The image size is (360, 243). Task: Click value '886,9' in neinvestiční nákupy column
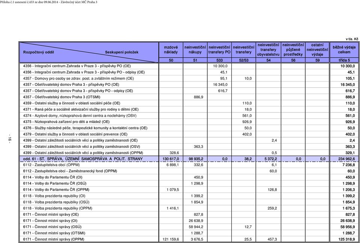[198, 97]
